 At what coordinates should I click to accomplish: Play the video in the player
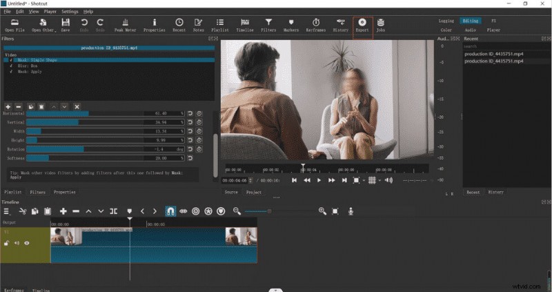pos(319,180)
